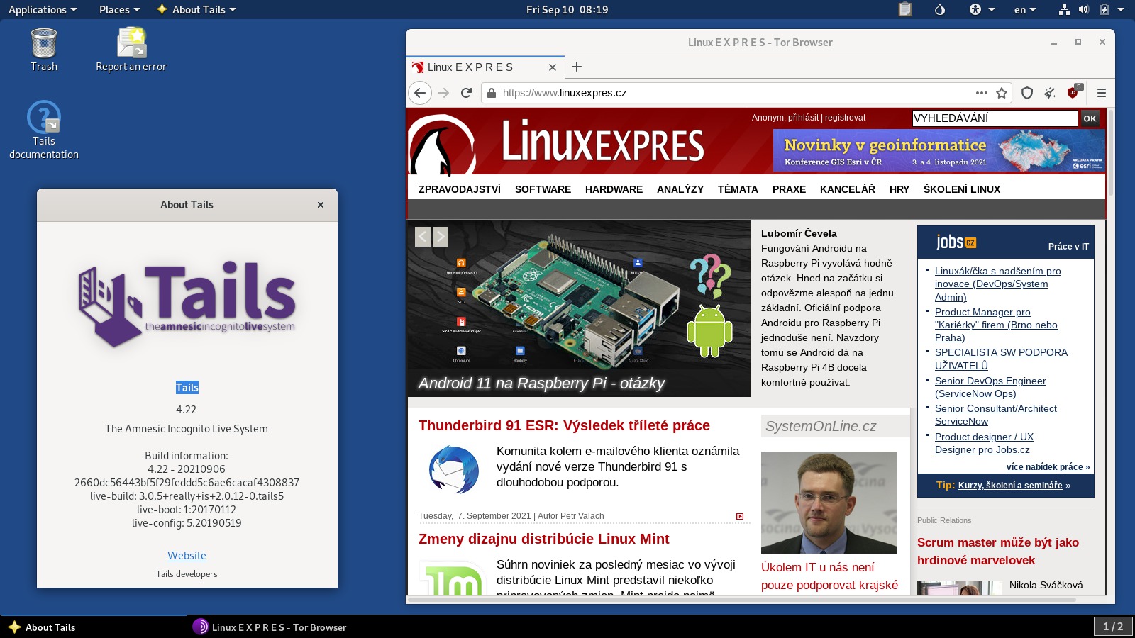The height and width of the screenshot is (638, 1135).
Task: Open the ANALÝZY menu item
Action: 680,189
